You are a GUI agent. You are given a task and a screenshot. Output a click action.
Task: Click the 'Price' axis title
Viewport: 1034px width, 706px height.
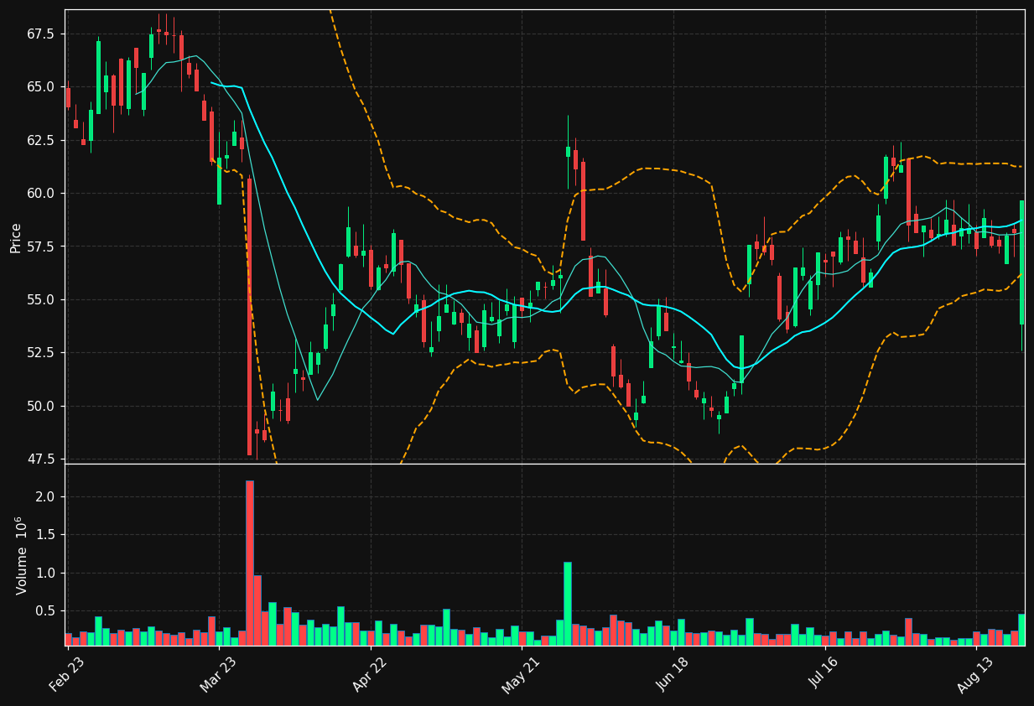[x=15, y=237]
